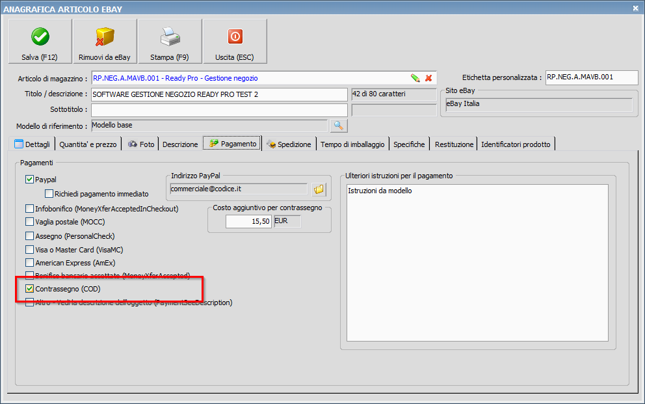Click the Sito eBay field showing eBay Italia
Viewport: 645px width, 404px height.
coord(539,105)
